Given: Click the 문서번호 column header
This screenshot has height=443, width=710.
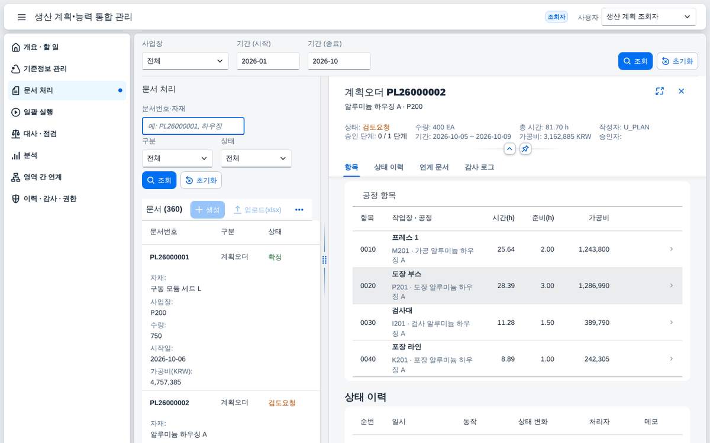Looking at the screenshot, I should tap(164, 232).
